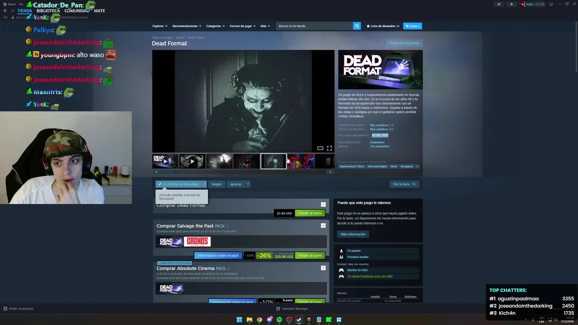Open Gestionar descargas at the bottom
The width and height of the screenshot is (578, 325).
[292, 309]
